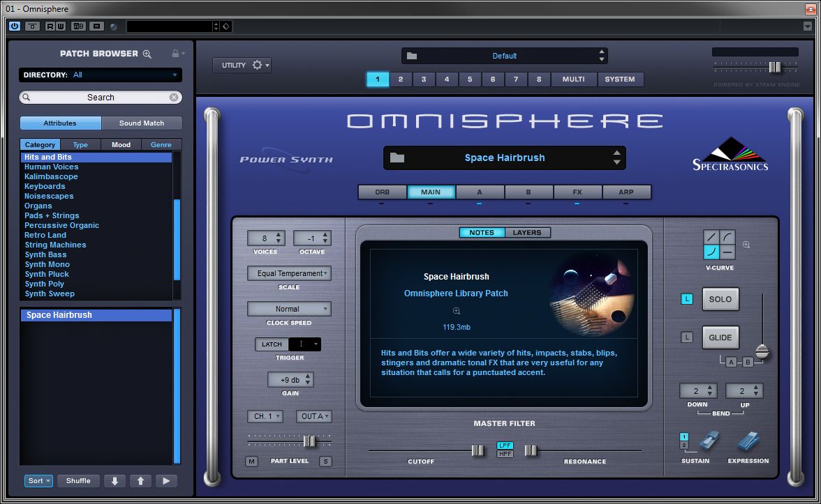Toggle the Glide legato L button
The width and height of the screenshot is (821, 504).
(686, 337)
